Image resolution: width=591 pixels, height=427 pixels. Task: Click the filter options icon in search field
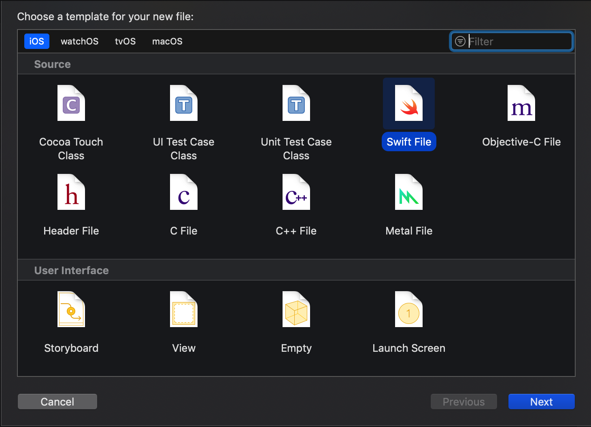click(x=460, y=41)
